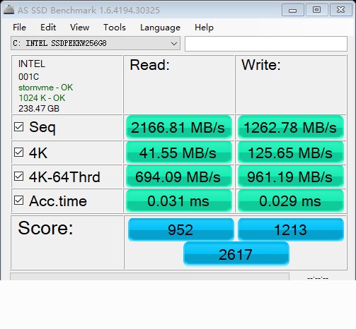Screen dimensions: 356x329
Task: Disable the 4K-64Thrd test checkbox
Action: click(18, 177)
